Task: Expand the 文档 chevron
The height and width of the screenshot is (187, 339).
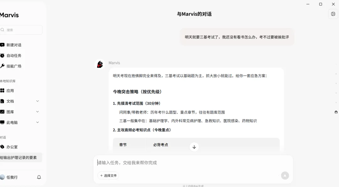Action: tap(37, 101)
